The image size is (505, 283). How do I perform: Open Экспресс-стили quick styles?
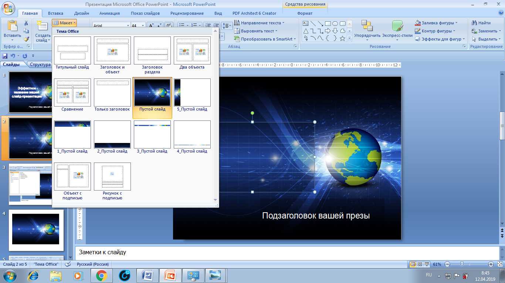tap(397, 26)
